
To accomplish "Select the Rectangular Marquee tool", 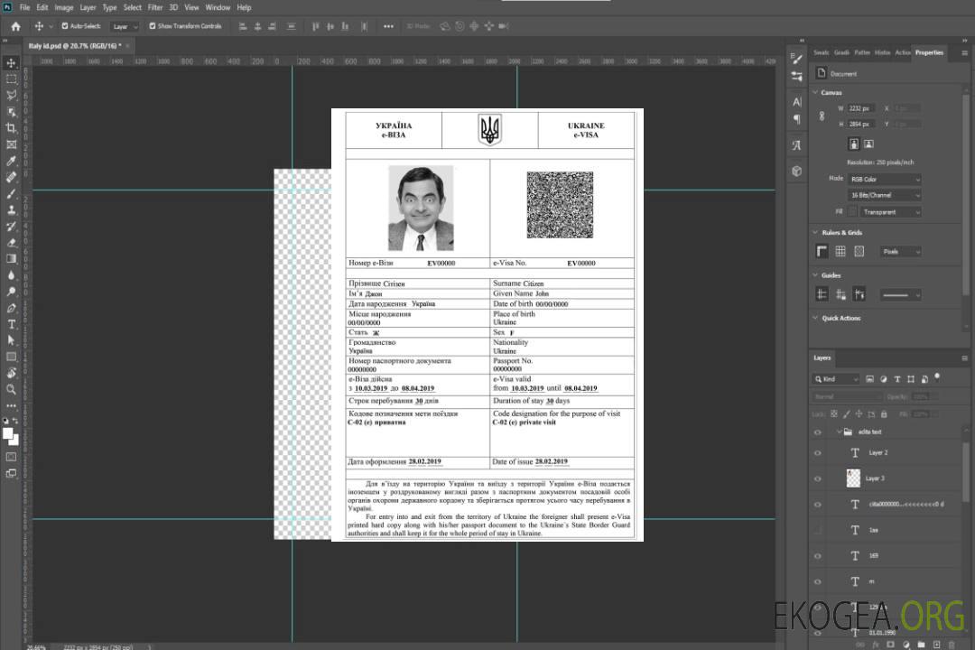I will [11, 79].
